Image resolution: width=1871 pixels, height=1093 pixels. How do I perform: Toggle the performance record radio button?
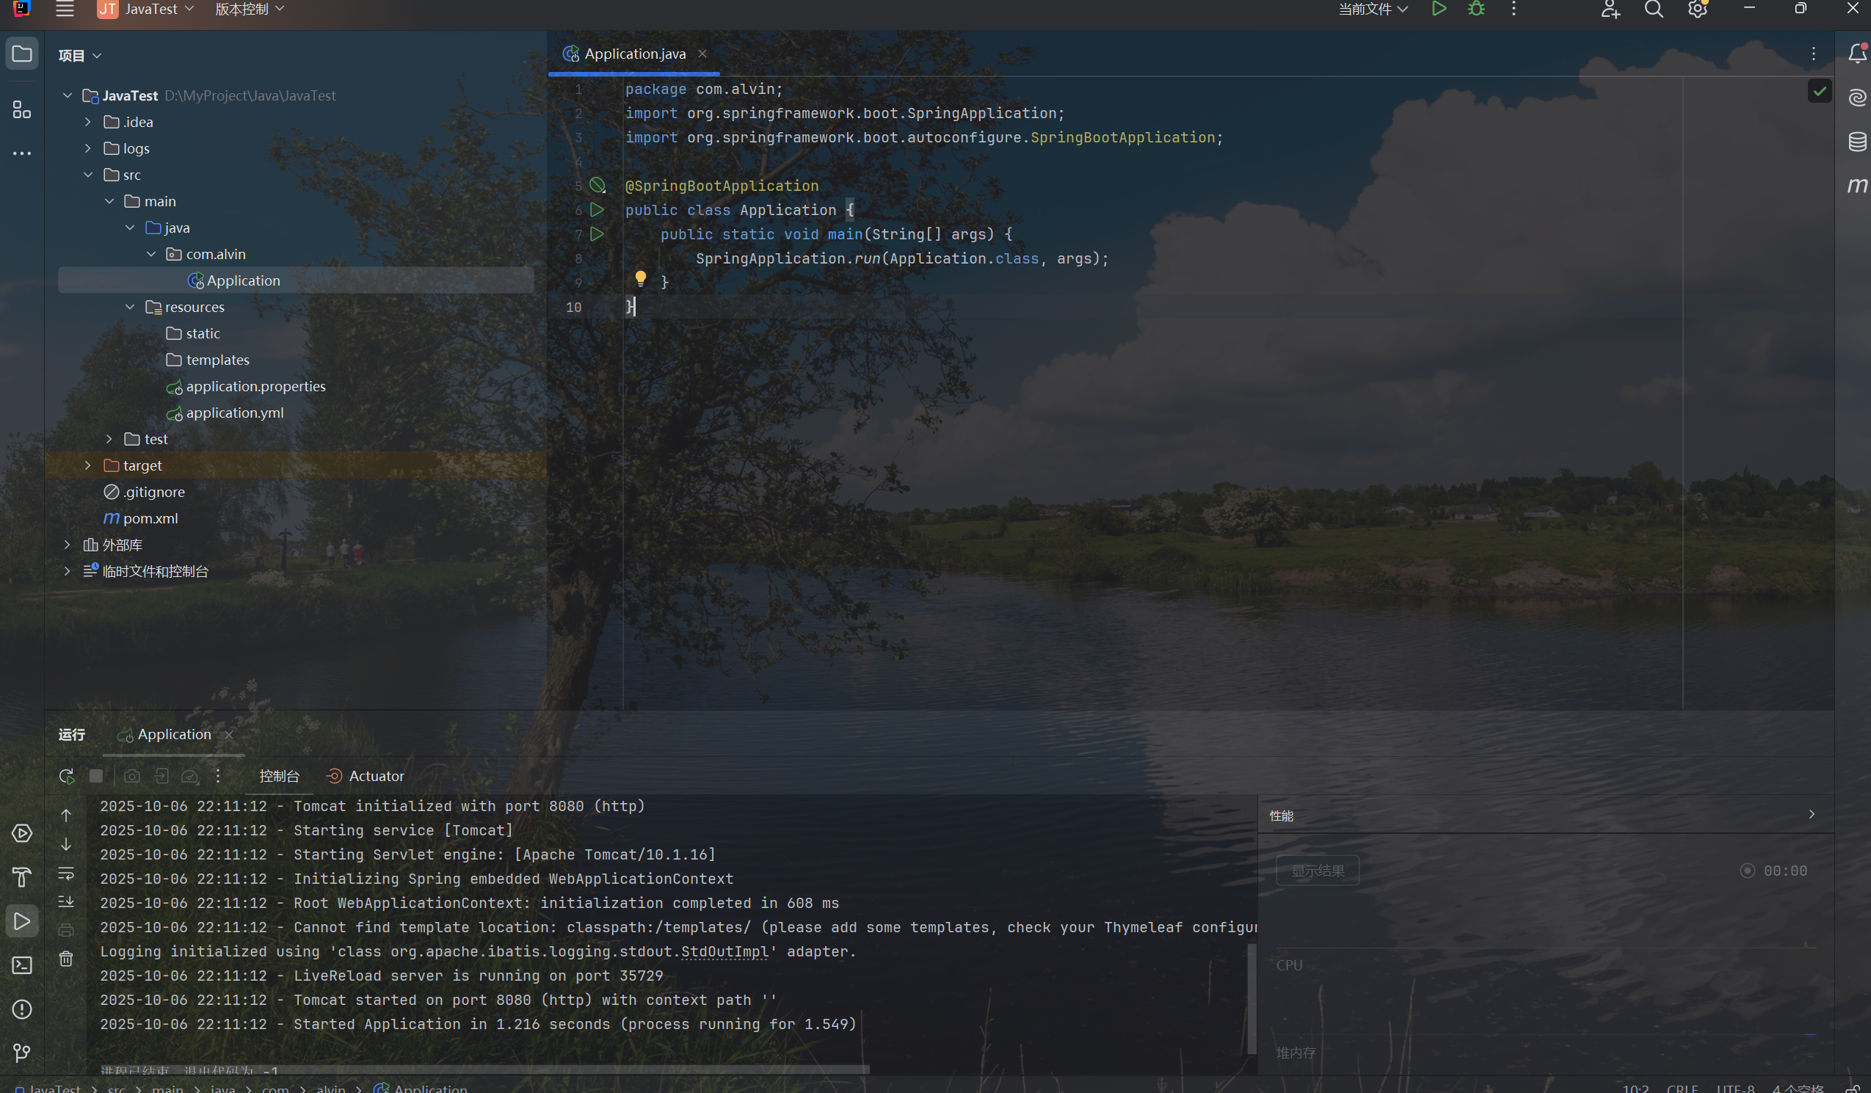point(1747,871)
